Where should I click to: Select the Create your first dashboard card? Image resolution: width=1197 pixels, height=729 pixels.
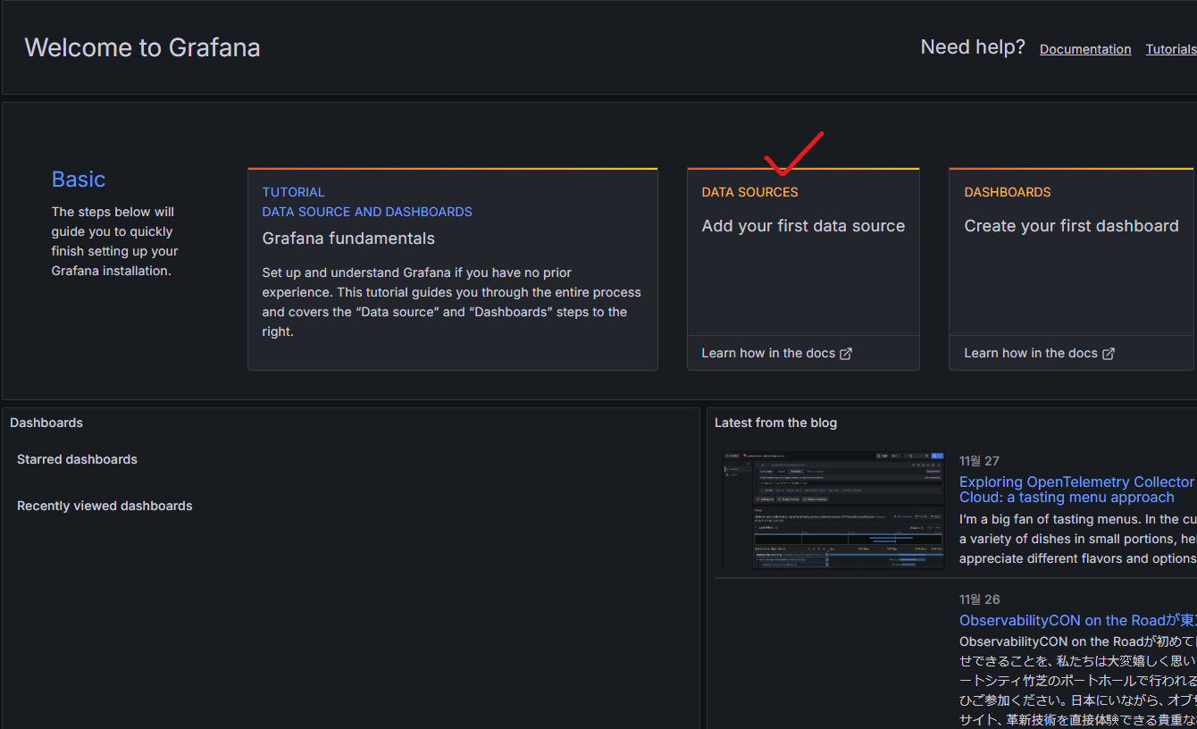click(1071, 226)
